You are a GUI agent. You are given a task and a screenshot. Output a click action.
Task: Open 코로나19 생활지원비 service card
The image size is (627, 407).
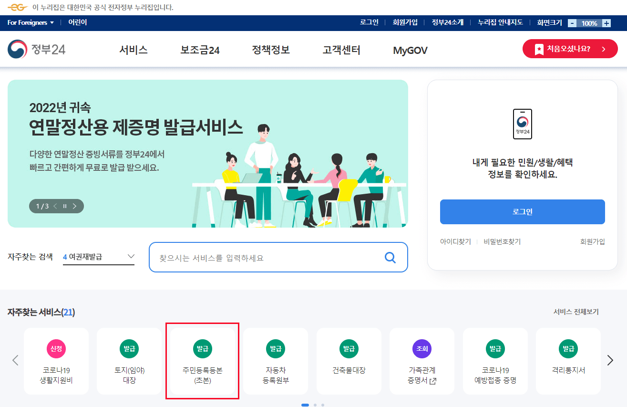point(56,361)
